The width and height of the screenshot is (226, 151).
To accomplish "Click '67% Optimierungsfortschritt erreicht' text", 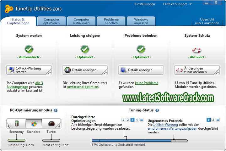I will (x=118, y=145).
